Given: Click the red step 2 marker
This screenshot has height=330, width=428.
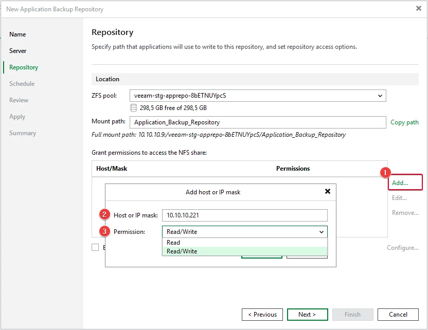Looking at the screenshot, I should pos(104,215).
